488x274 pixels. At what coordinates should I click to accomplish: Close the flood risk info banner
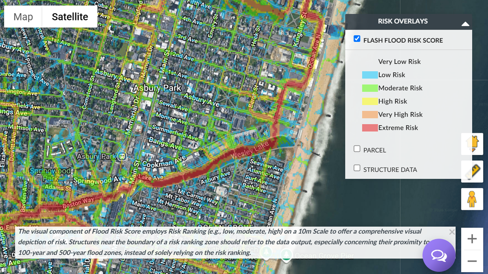(x=452, y=232)
